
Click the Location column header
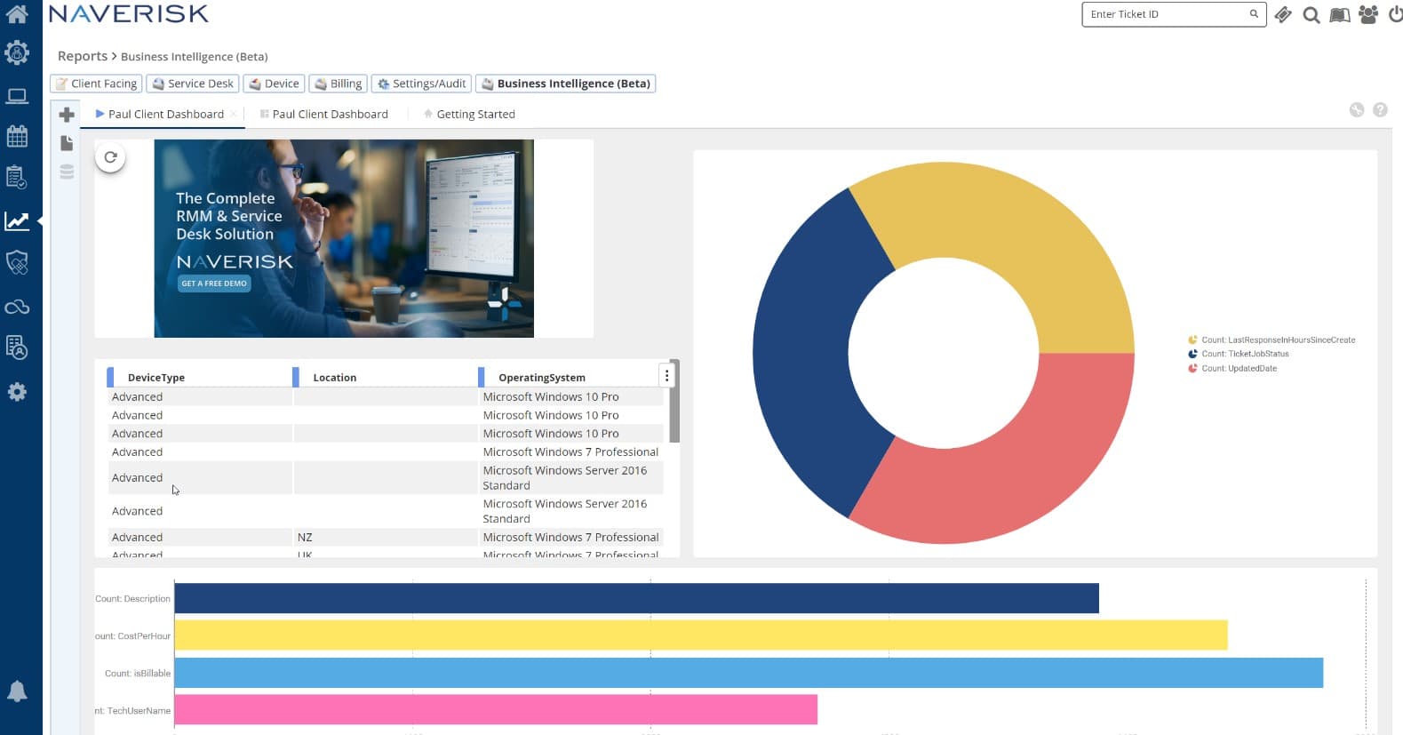pyautogui.click(x=334, y=378)
